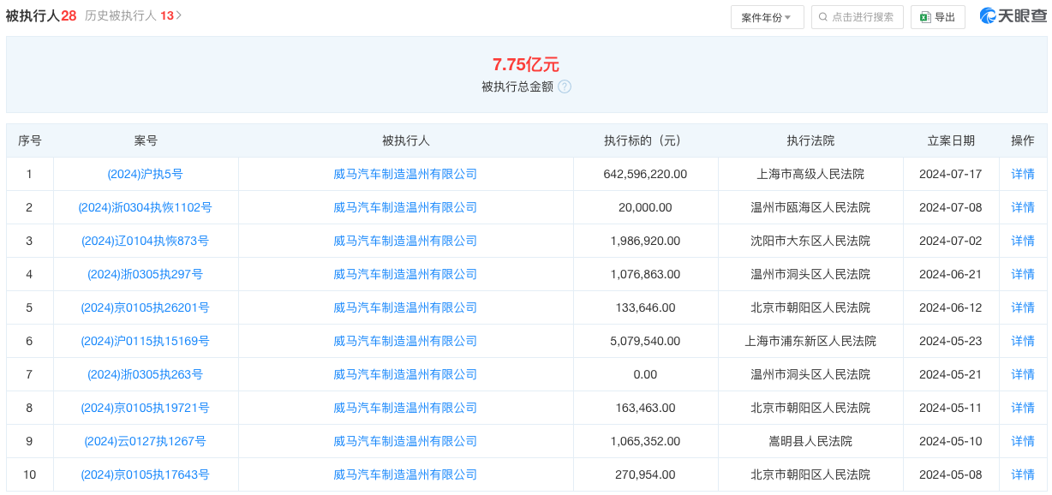Click the total 7.75亿元 figure
The height and width of the screenshot is (495, 1052).
(x=526, y=64)
